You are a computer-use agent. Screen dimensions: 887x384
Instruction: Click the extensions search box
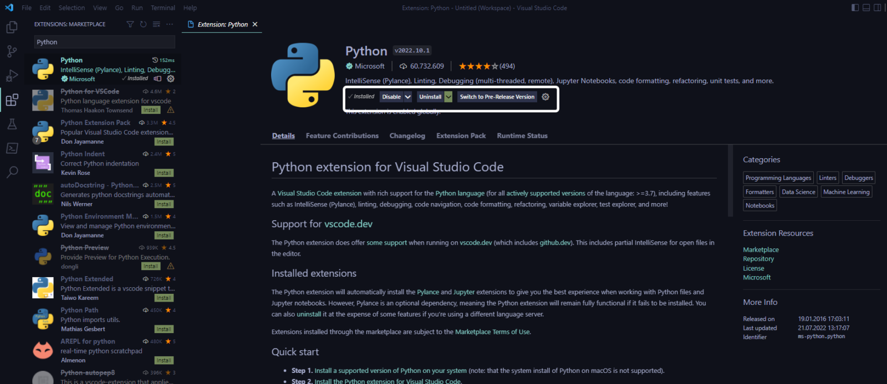tap(105, 42)
